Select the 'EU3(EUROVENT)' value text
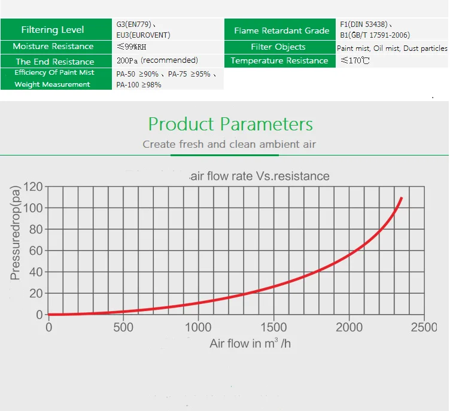The width and height of the screenshot is (450, 411). pos(143,35)
